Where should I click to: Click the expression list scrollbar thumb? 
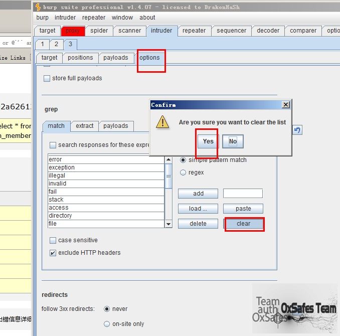pyautogui.click(x=168, y=176)
